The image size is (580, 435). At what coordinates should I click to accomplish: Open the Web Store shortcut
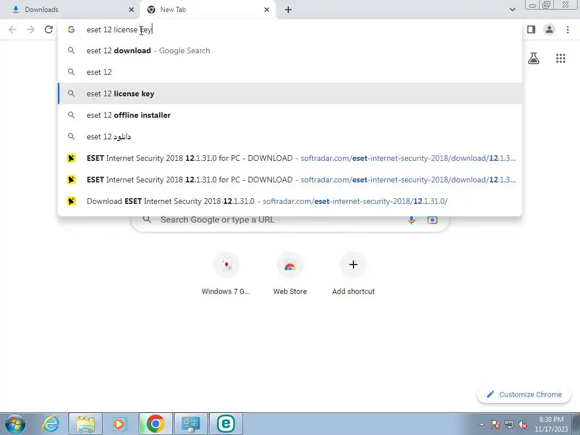(x=290, y=274)
